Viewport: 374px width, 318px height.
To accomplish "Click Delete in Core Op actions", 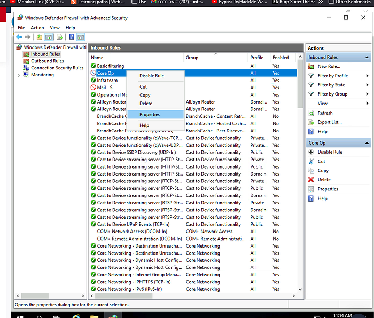I will coord(324,180).
